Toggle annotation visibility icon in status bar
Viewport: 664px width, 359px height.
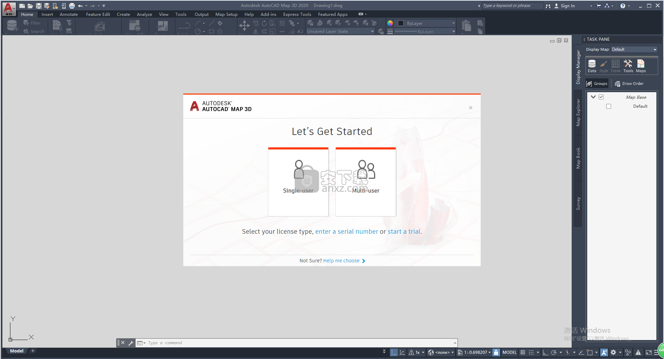[604, 352]
